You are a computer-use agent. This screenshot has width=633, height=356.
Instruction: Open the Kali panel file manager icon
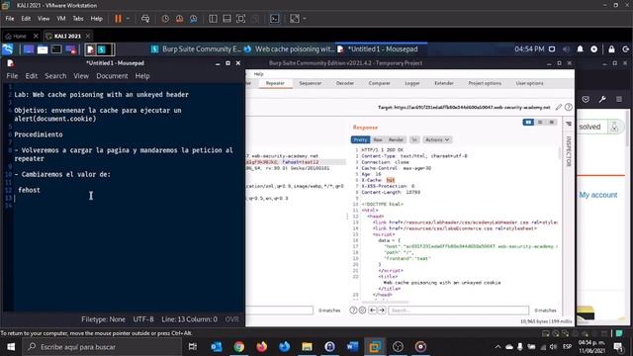43,49
